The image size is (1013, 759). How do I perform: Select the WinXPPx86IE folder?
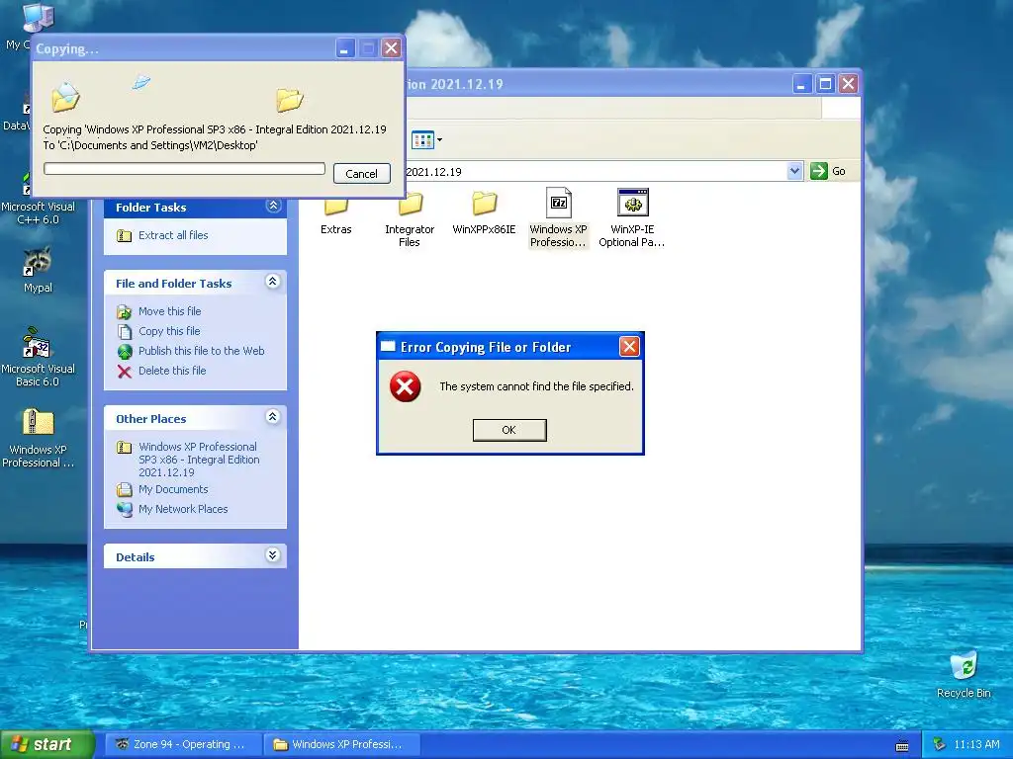[x=484, y=213]
